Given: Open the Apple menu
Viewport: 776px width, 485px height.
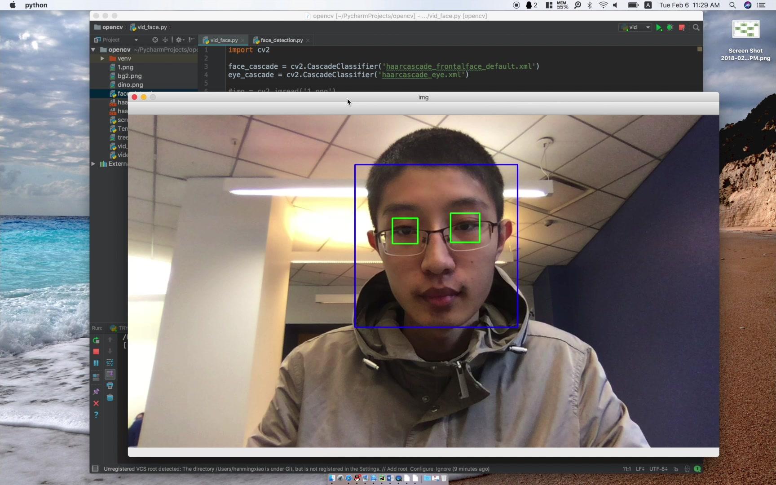Looking at the screenshot, I should tap(13, 5).
